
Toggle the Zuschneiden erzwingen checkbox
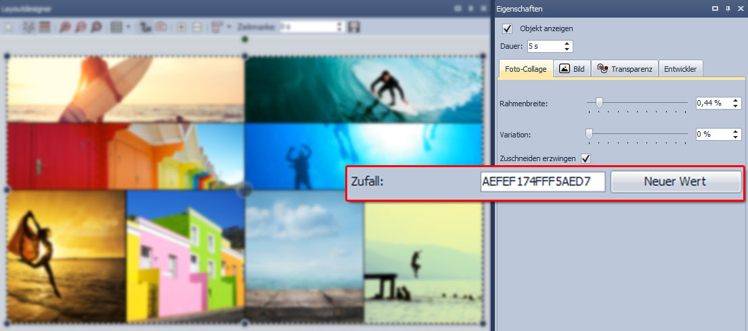point(586,158)
